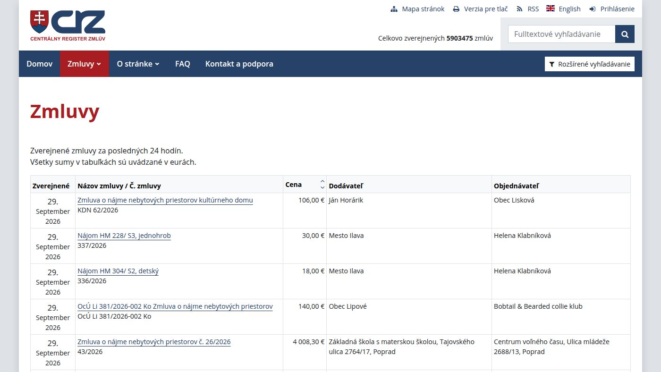661x372 pixels.
Task: Click the login arrow icon beside Prihlásenie
Action: click(x=593, y=9)
